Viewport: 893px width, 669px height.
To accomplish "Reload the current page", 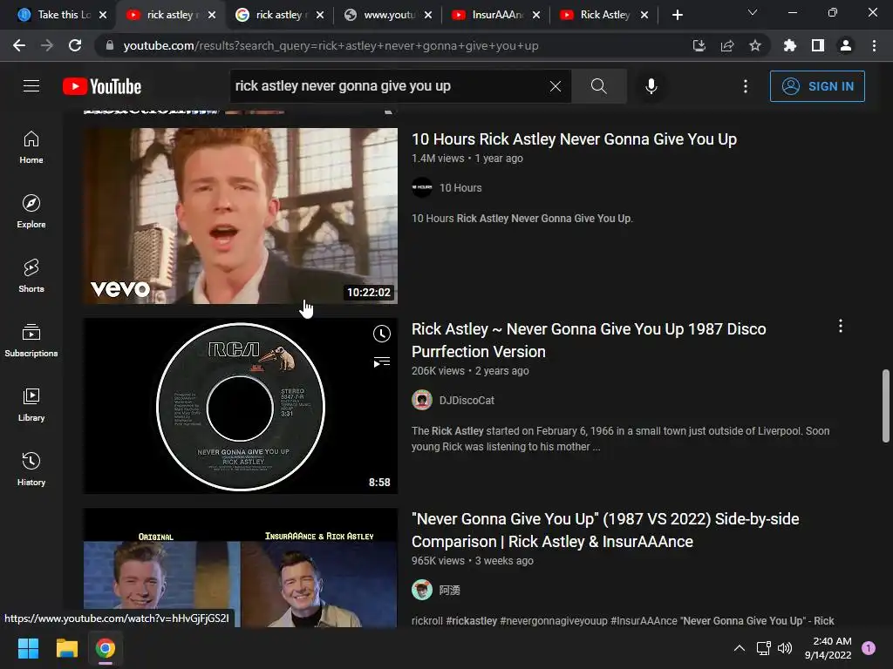I will pos(75,45).
